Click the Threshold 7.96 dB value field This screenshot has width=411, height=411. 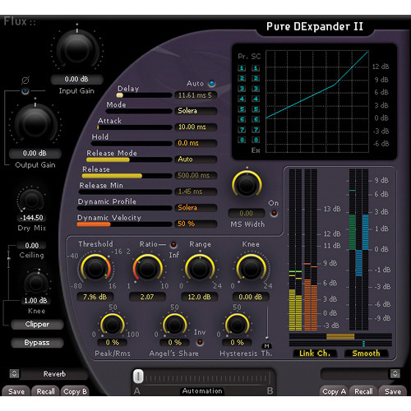tap(95, 297)
